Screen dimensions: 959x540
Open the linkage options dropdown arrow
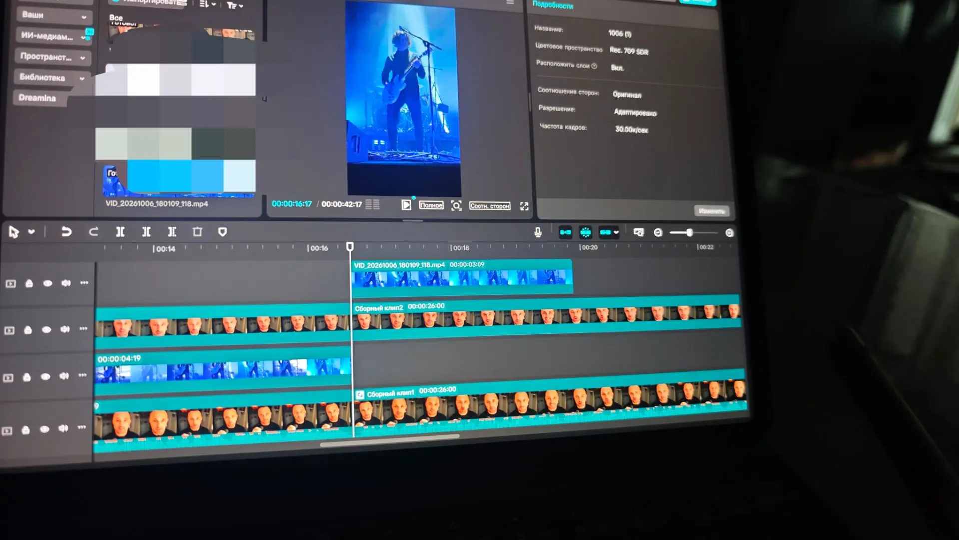coord(616,233)
